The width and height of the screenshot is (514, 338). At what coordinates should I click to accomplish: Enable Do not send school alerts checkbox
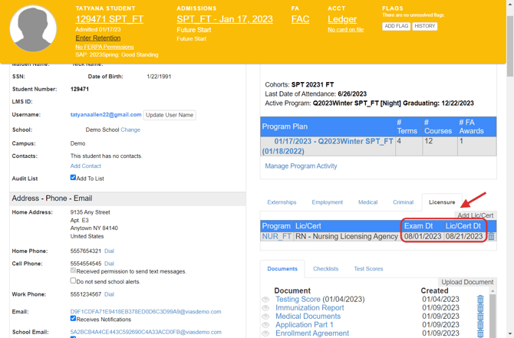point(74,281)
